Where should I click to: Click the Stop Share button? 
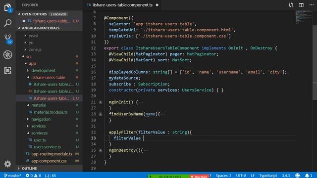[199, 177]
